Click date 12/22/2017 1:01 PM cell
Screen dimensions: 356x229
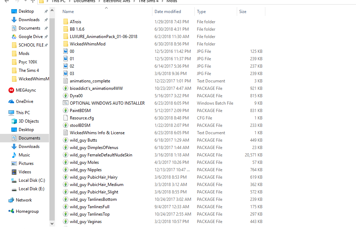tap(173, 81)
